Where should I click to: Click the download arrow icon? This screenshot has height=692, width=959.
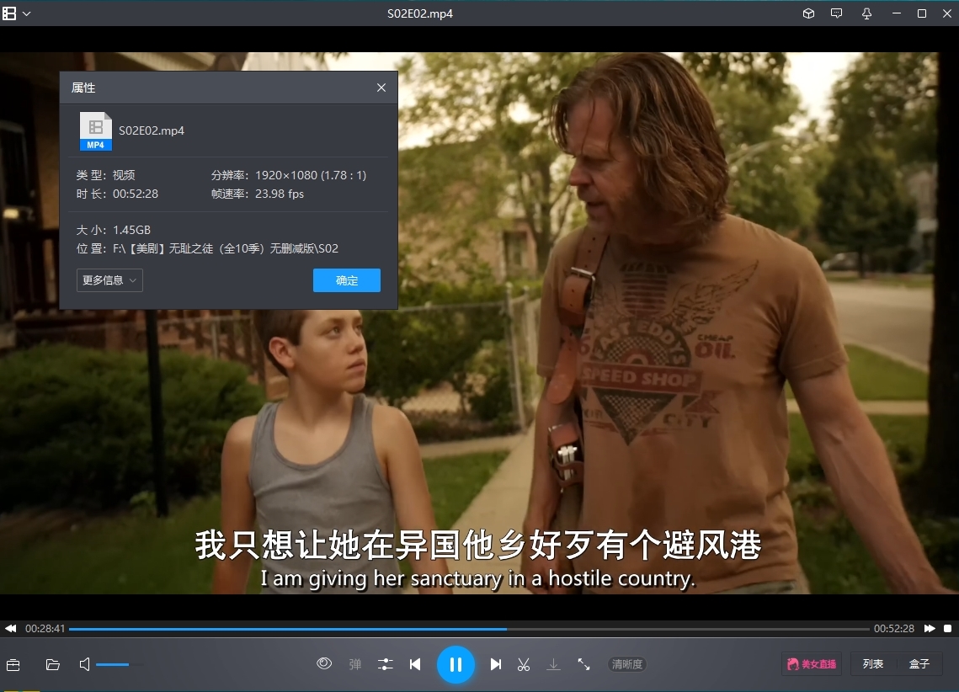553,664
